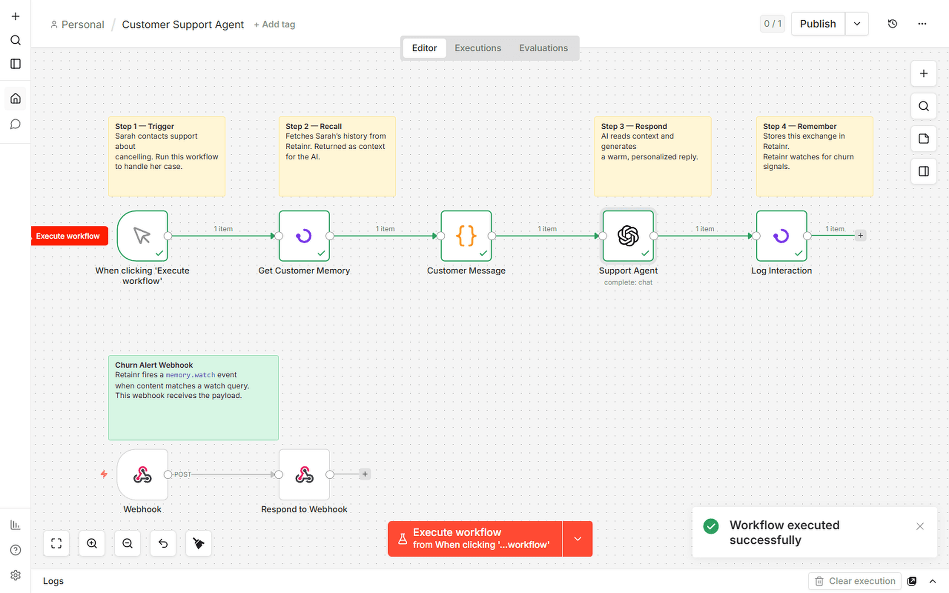Open Insights from the bottom sidebar
Viewport: 949px width, 593px height.
click(15, 525)
